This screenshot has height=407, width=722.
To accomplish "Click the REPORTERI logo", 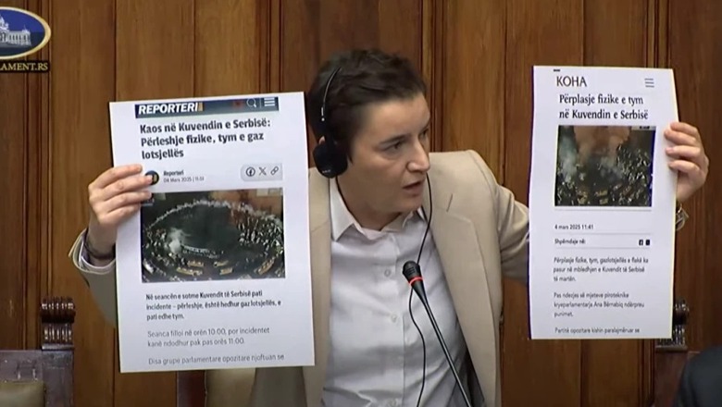I will 168,108.
